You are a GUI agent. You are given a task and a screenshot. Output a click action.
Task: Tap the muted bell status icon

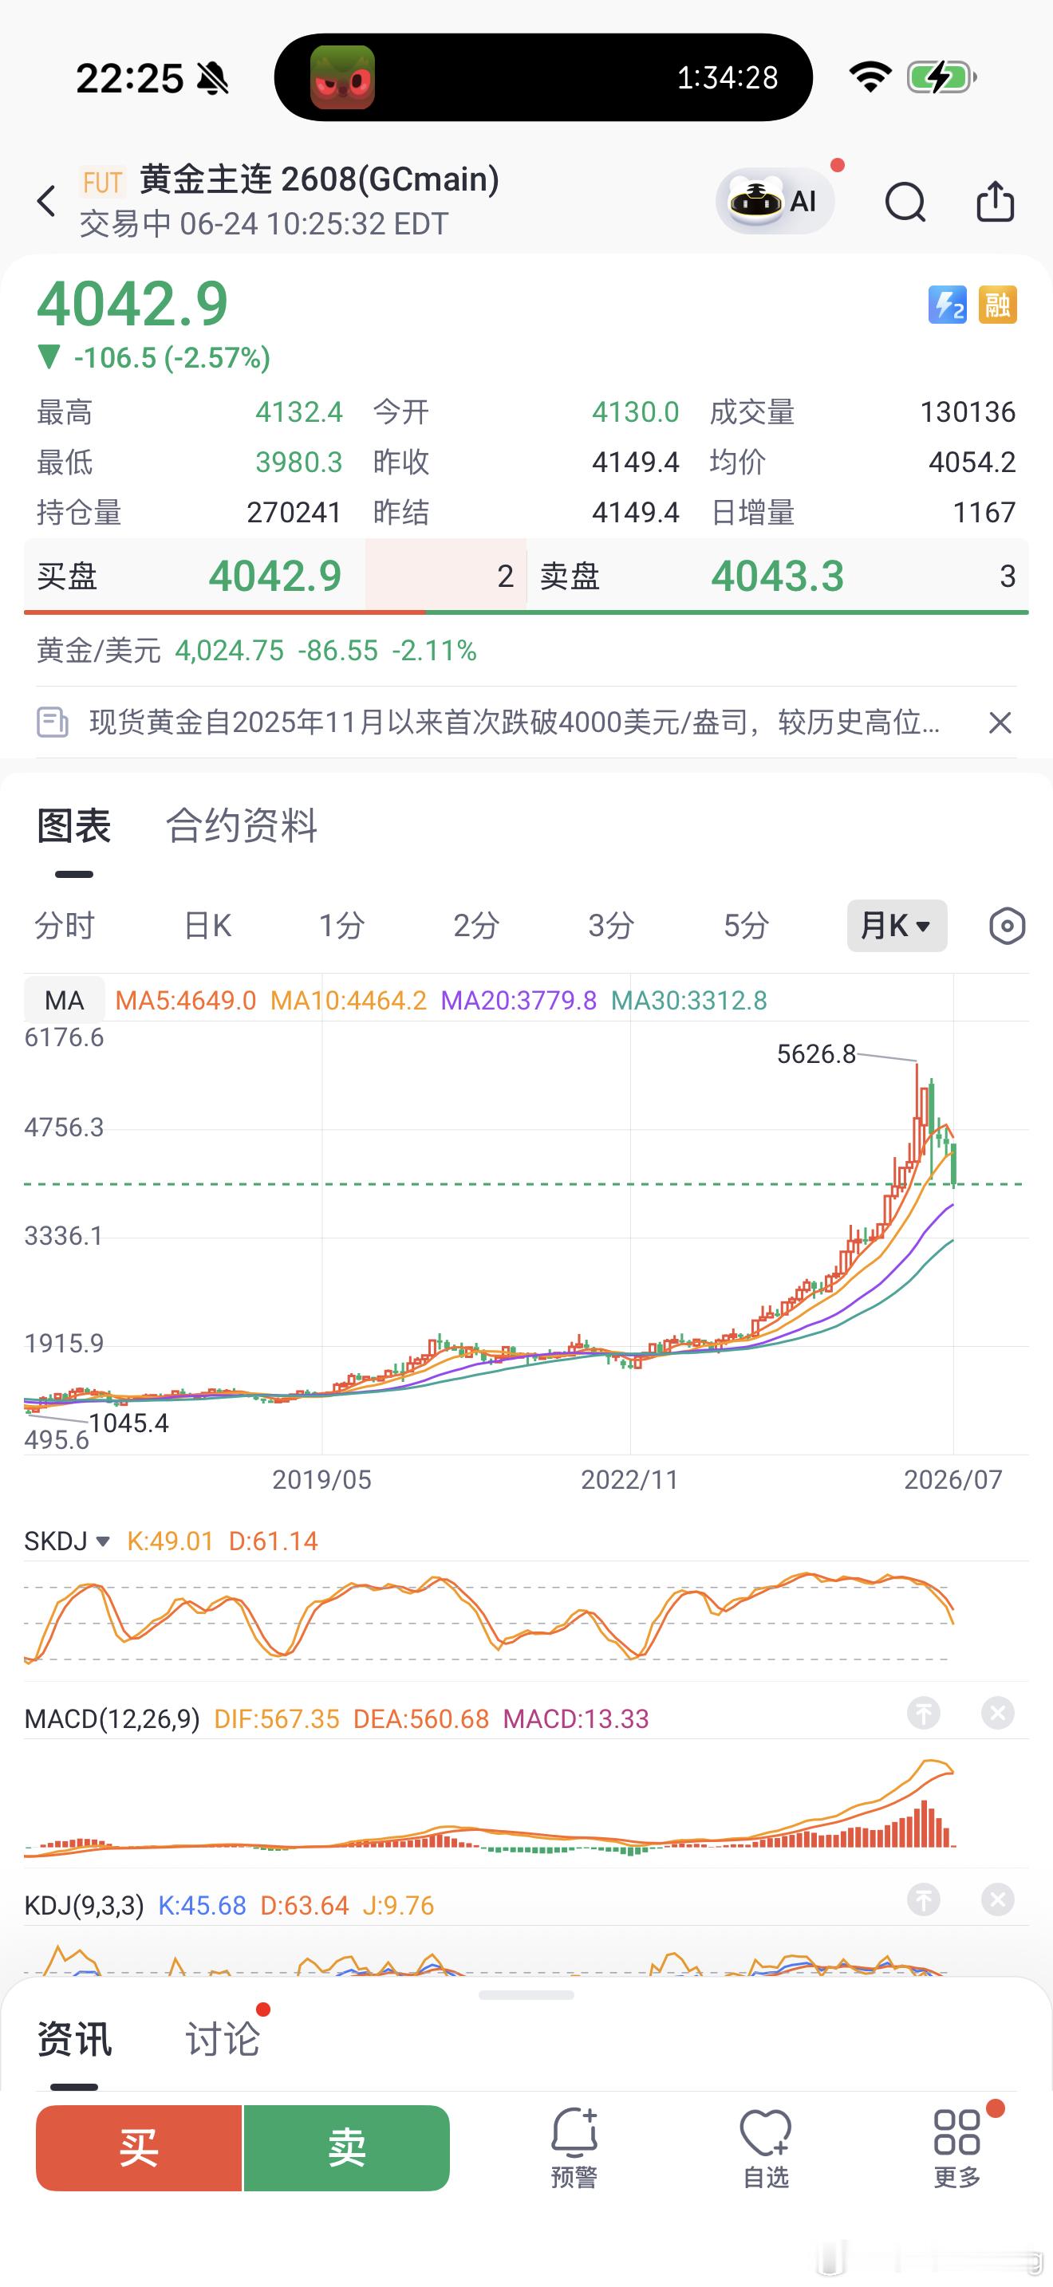tap(212, 78)
